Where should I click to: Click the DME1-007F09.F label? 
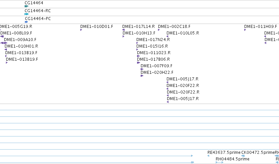coord(157,66)
